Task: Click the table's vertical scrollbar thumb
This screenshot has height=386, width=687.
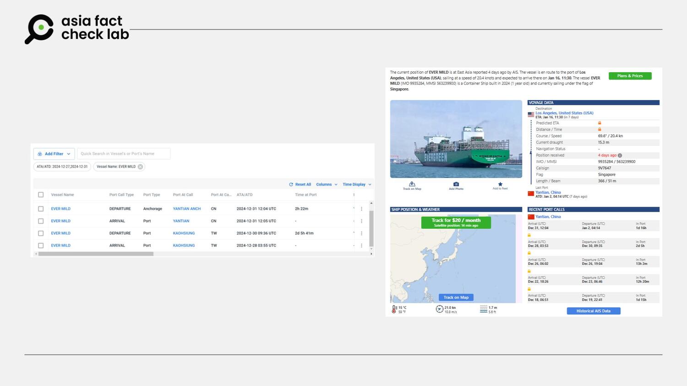Action: [371, 229]
